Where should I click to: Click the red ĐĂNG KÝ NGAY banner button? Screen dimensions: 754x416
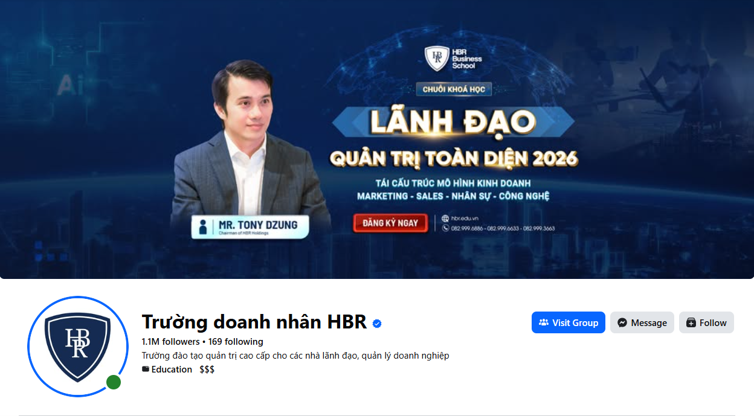pyautogui.click(x=390, y=223)
